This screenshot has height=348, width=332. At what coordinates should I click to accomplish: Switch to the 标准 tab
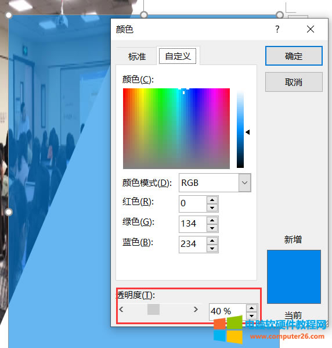137,56
